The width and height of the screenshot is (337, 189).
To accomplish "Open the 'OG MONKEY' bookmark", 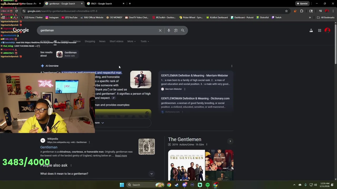I will pyautogui.click(x=114, y=18).
